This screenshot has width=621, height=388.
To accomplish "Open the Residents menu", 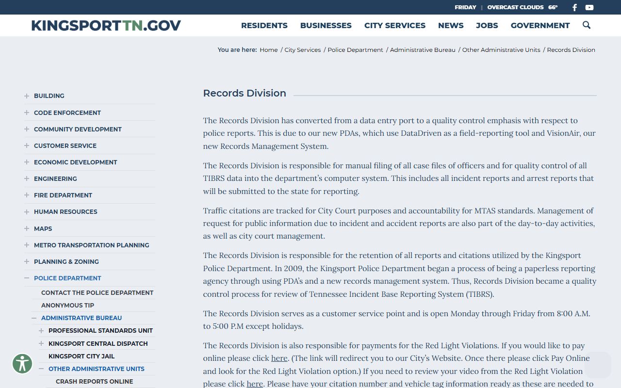I will pos(264,25).
